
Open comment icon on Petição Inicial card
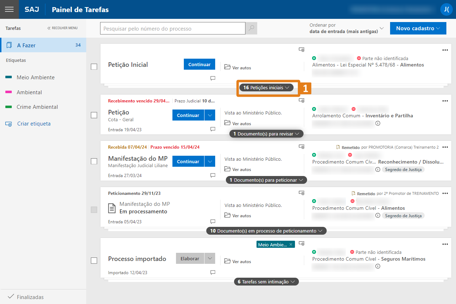click(213, 78)
